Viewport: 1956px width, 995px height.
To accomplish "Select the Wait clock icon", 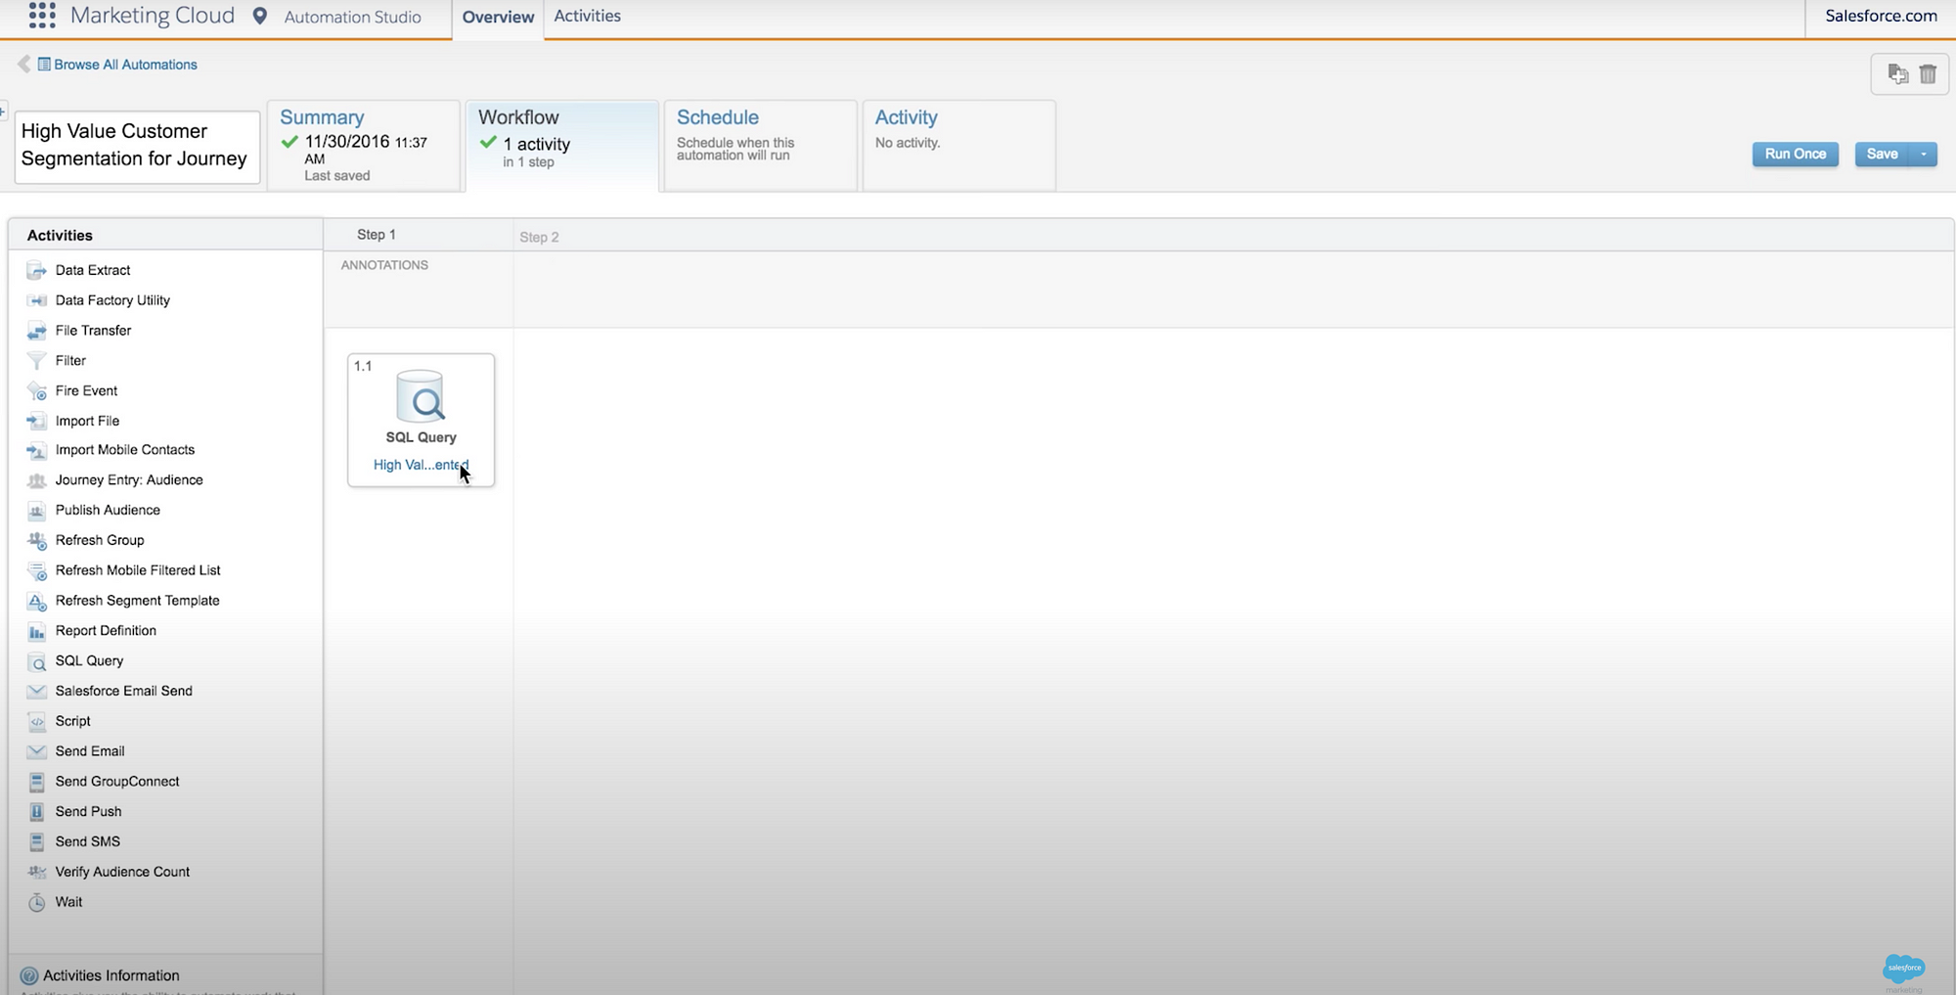I will [36, 903].
